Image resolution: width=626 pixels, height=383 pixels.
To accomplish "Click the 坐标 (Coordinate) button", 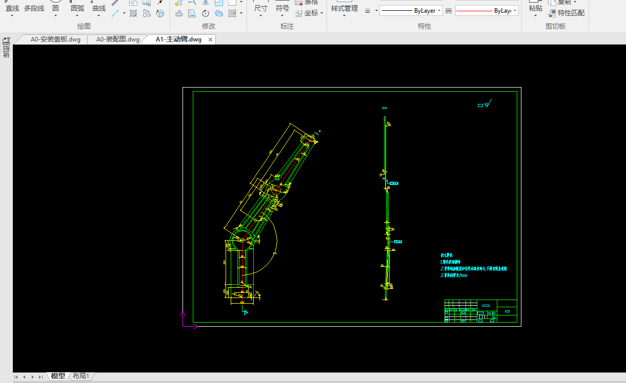I will (x=311, y=13).
